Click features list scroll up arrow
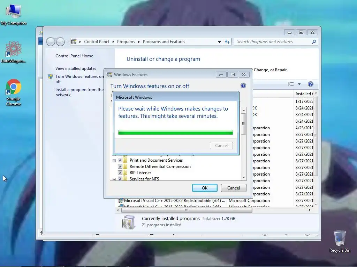This screenshot has height=267, width=357. coord(244,110)
